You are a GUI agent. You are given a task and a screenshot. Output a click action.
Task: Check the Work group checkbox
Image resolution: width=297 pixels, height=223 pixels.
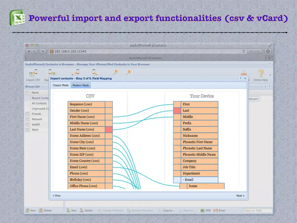pos(27,130)
